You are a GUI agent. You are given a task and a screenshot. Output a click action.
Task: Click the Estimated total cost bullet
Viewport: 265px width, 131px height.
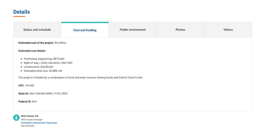pyautogui.click(x=43, y=71)
